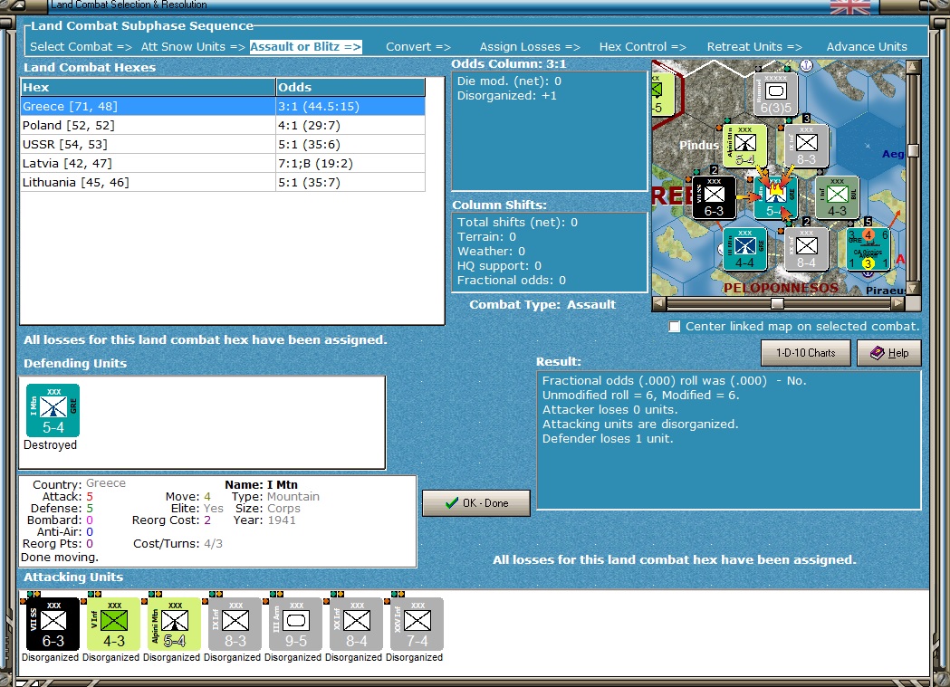The image size is (950, 687).
Task: Click the 4:1 (29:7) odds cell
Action: [x=350, y=125]
